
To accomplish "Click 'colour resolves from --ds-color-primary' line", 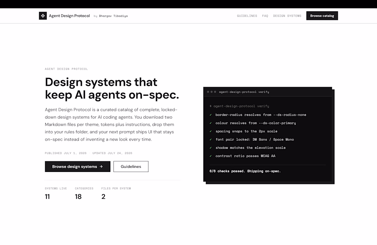I will tap(256, 123).
